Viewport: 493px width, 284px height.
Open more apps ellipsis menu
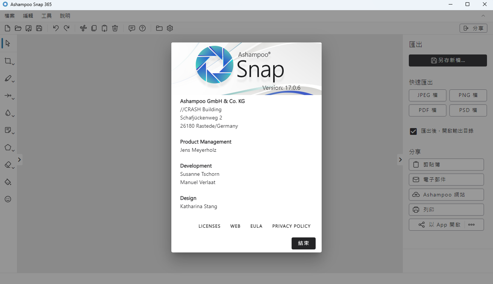pos(472,225)
